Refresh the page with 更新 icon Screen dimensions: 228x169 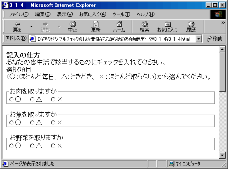96,24
